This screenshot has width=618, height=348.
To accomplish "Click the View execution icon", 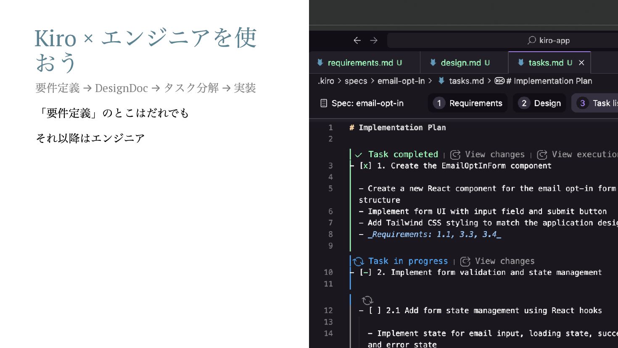I will point(542,155).
